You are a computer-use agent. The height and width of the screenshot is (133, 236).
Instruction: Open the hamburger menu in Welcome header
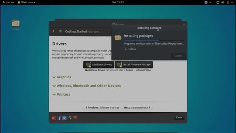click(60, 31)
